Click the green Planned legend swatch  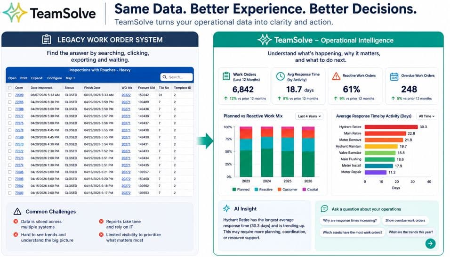(x=234, y=190)
